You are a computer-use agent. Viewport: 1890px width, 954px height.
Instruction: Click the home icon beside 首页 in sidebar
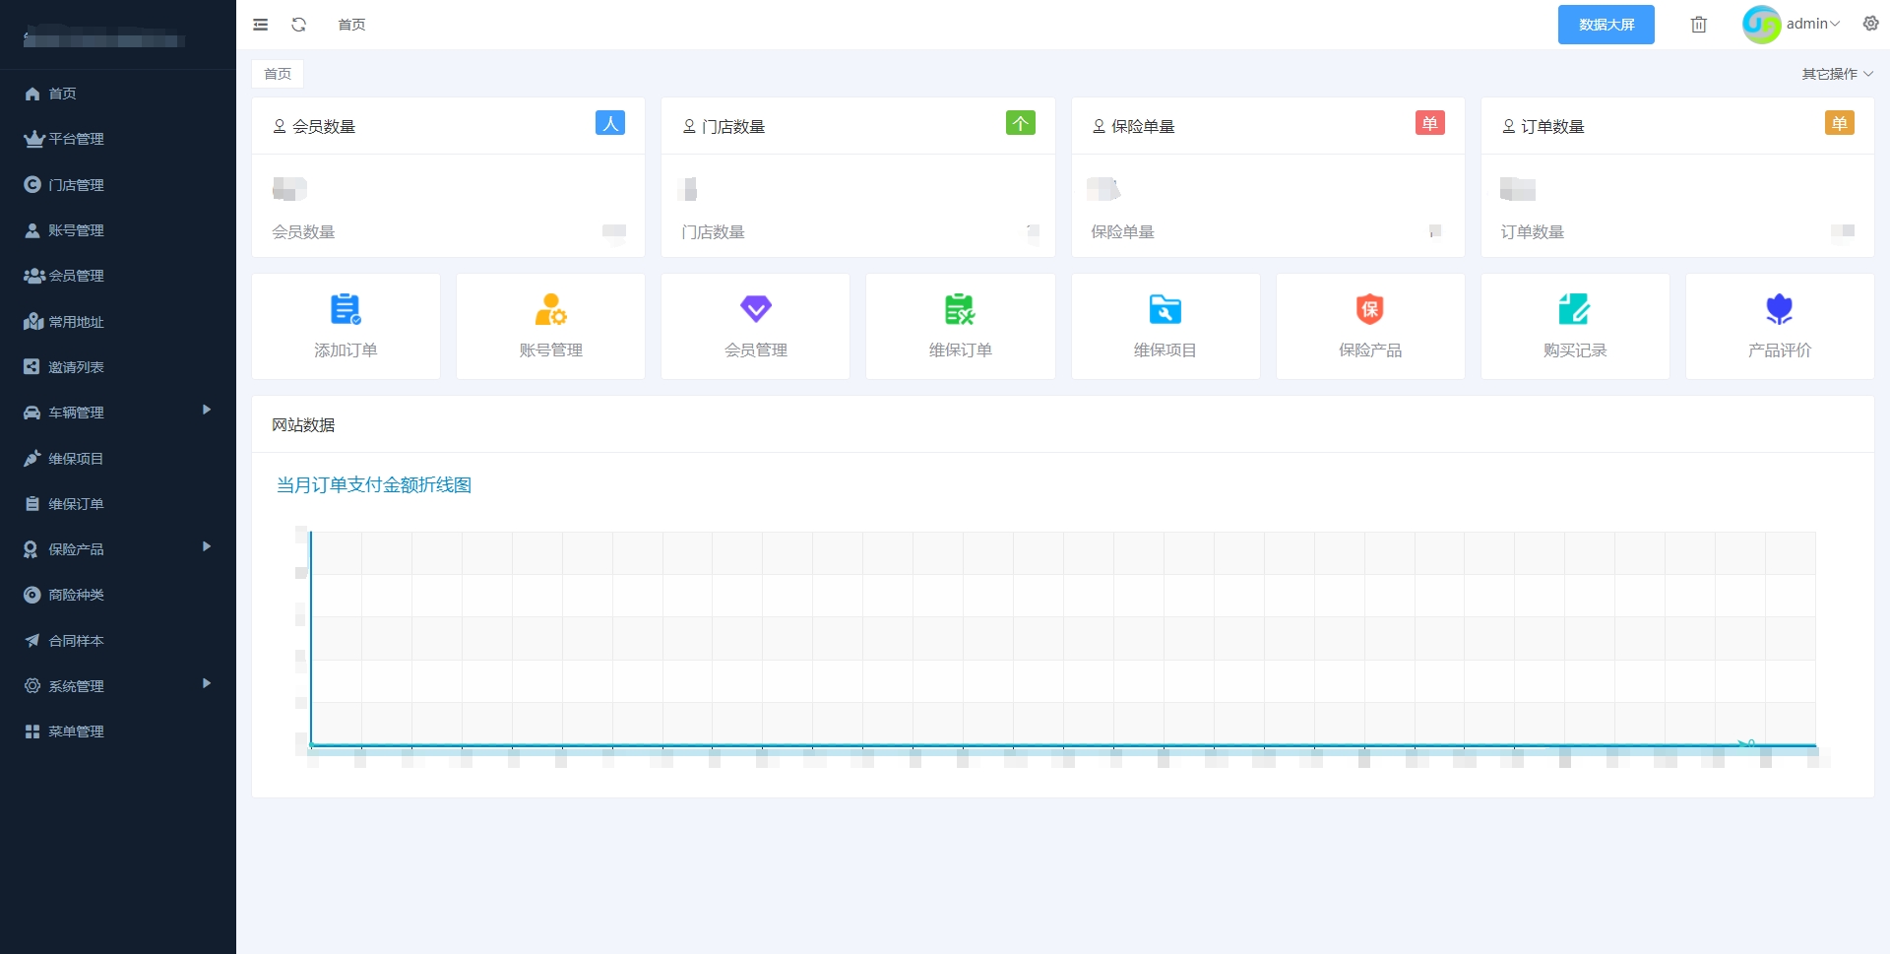click(32, 94)
